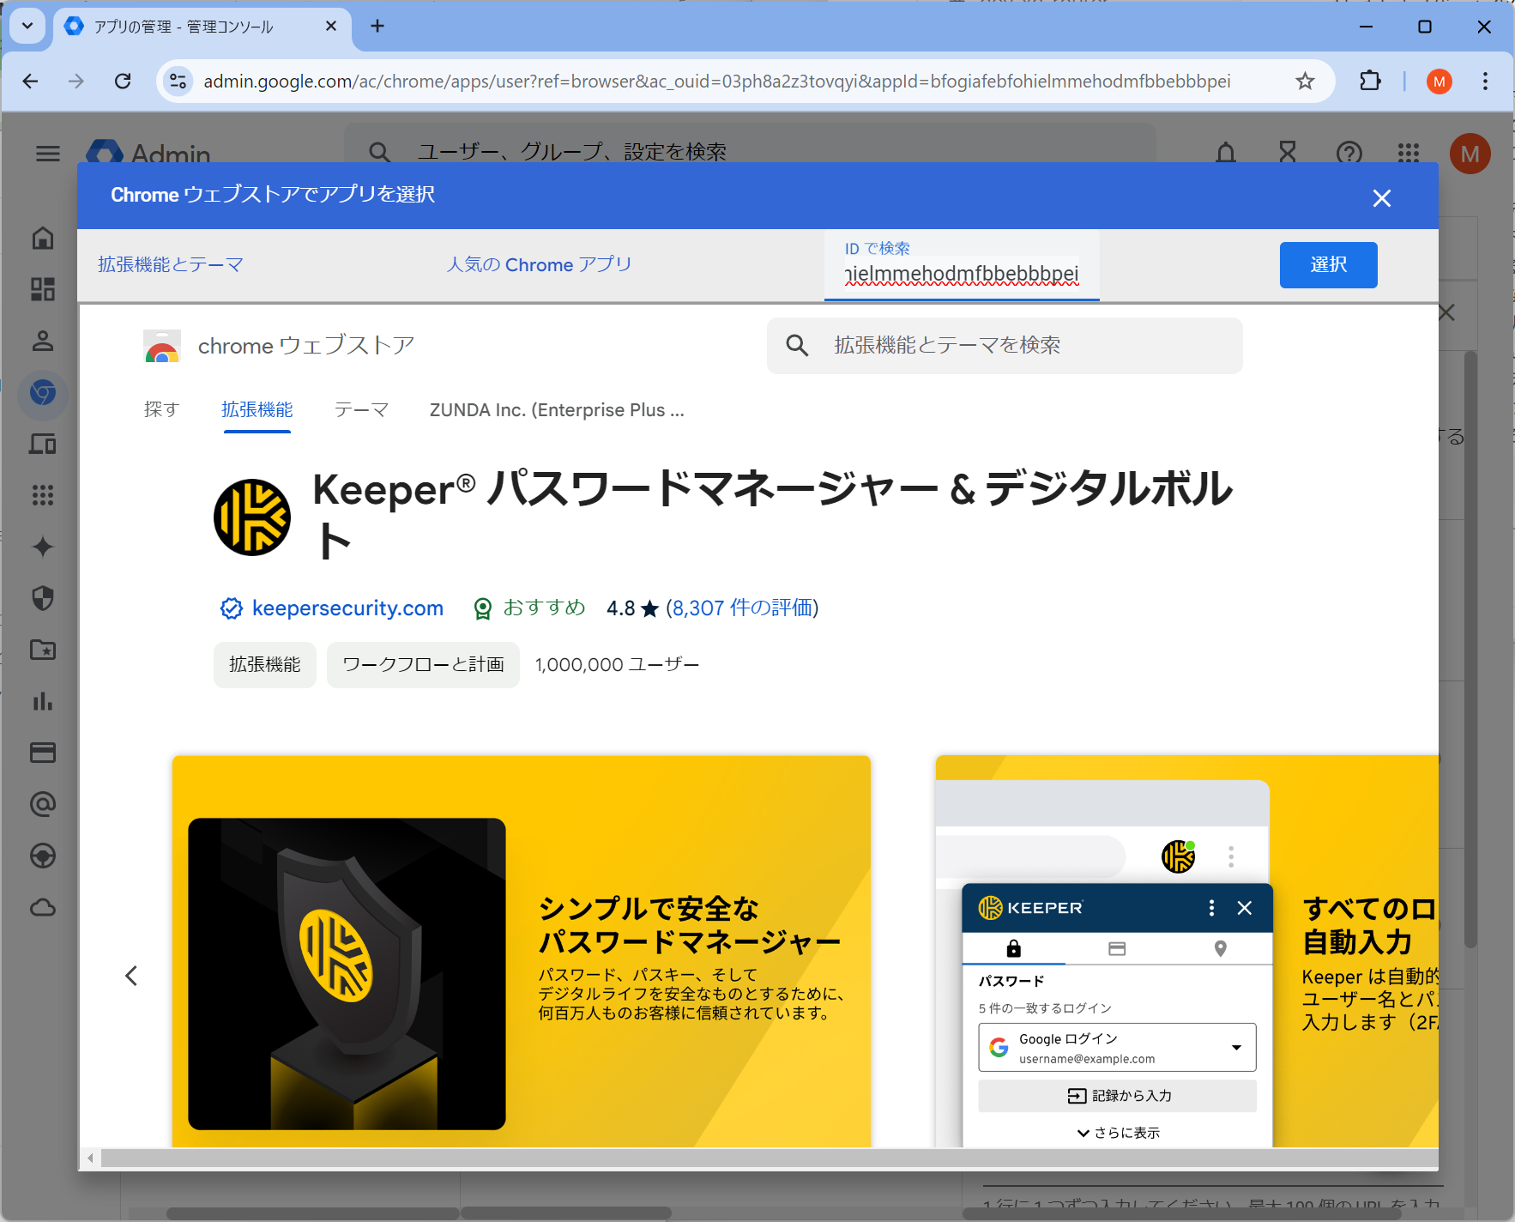1515x1222 pixels.
Task: Open the 探す tab in web store
Action: pyautogui.click(x=161, y=409)
